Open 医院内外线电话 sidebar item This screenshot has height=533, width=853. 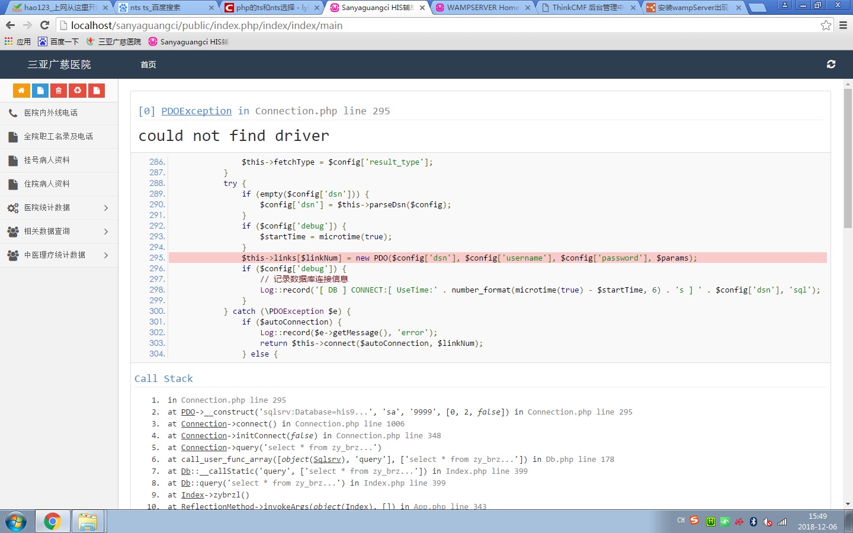59,113
